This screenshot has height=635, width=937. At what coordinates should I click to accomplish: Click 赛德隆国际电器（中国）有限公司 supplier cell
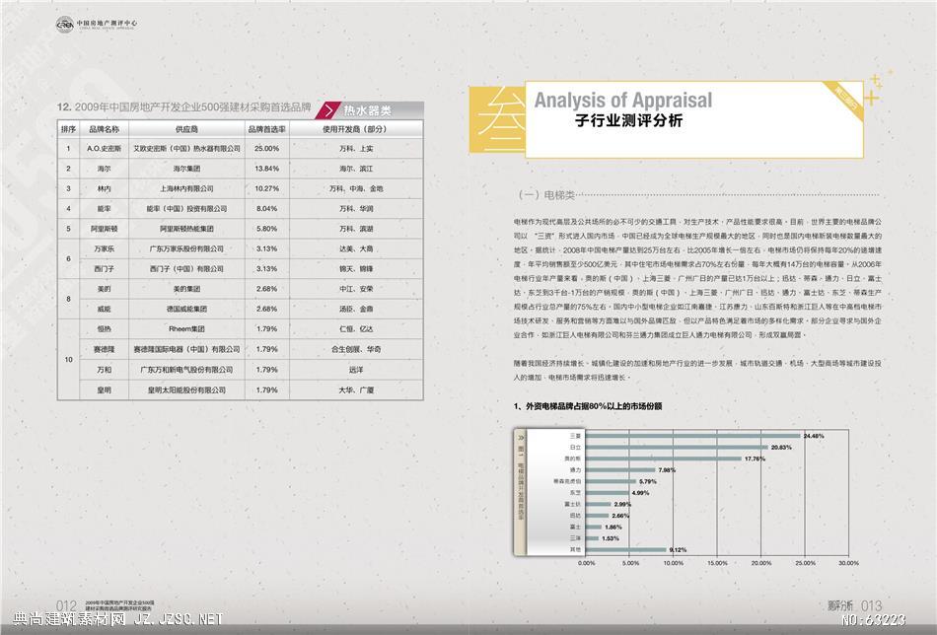(x=186, y=349)
